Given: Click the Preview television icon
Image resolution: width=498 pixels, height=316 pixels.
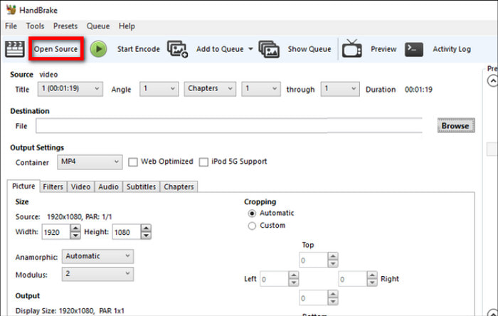Looking at the screenshot, I should tap(351, 48).
